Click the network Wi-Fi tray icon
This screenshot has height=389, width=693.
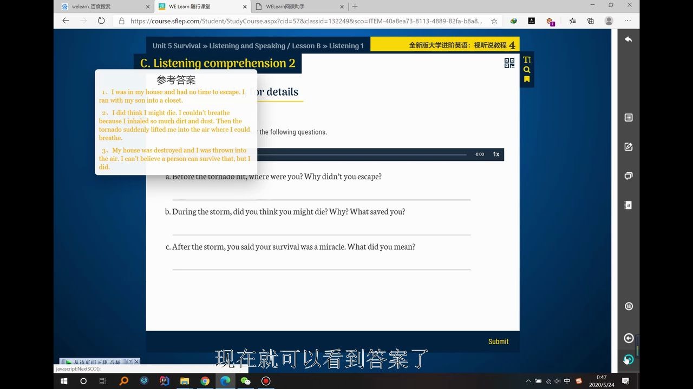click(548, 381)
